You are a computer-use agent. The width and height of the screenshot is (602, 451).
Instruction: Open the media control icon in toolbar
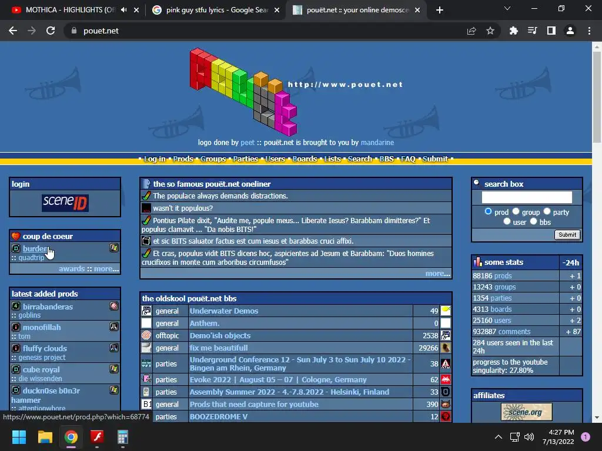pyautogui.click(x=532, y=31)
